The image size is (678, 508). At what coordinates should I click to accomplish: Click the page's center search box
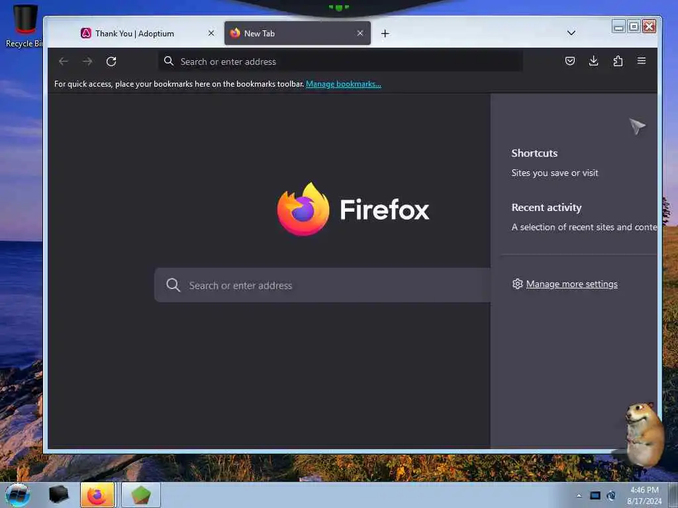click(x=322, y=285)
